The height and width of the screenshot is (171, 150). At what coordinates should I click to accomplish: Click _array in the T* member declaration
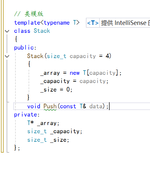coord(47,123)
